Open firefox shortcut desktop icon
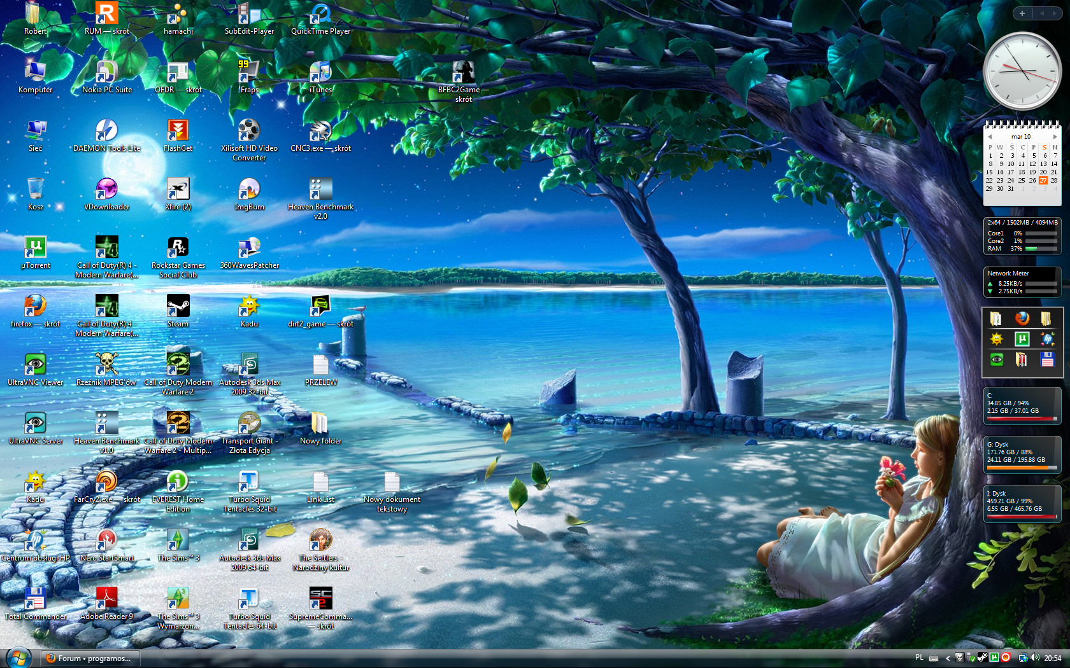 click(x=35, y=306)
